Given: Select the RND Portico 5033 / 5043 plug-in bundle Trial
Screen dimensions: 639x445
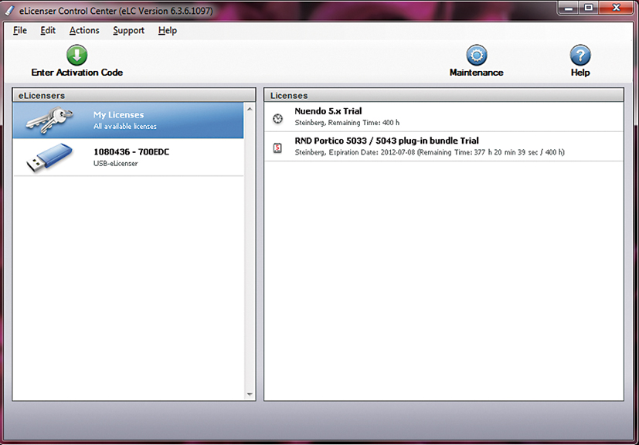Looking at the screenshot, I should tap(444, 147).
